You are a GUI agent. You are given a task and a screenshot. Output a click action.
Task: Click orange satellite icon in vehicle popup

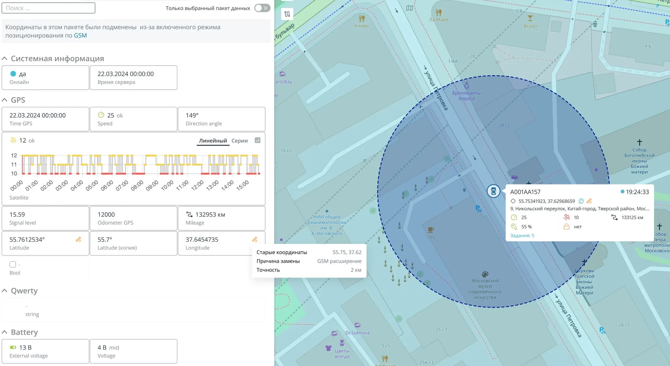click(x=589, y=201)
